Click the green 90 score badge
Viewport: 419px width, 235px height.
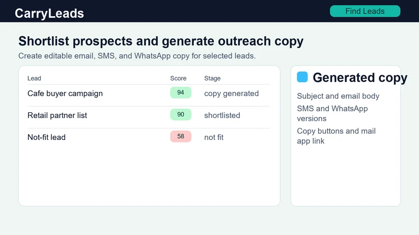[x=181, y=114]
